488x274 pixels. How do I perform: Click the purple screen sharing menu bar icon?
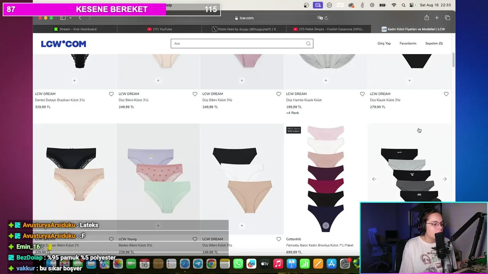[x=318, y=5]
